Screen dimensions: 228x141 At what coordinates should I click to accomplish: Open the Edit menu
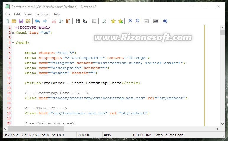(x=17, y=14)
